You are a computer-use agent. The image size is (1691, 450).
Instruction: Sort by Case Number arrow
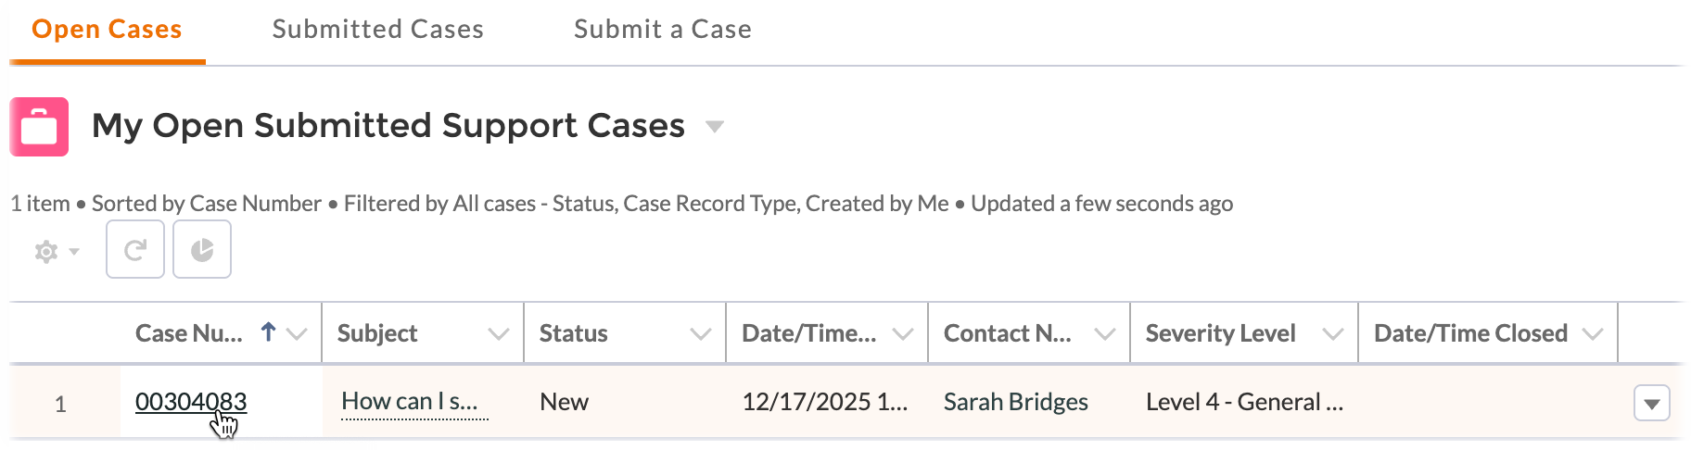tap(269, 332)
